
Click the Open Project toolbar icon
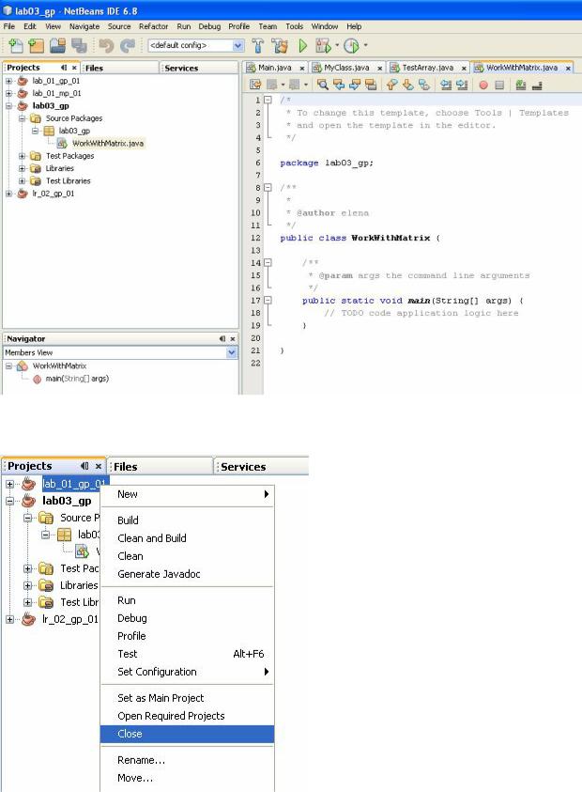point(57,46)
